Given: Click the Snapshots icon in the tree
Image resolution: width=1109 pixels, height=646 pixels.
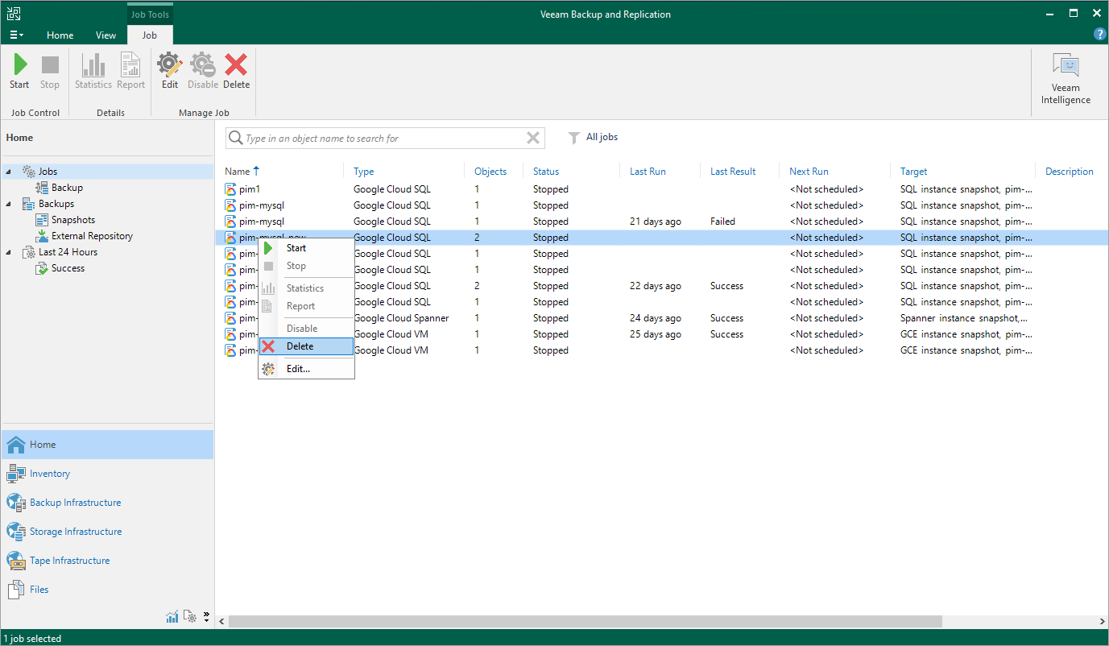Looking at the screenshot, I should click(x=43, y=220).
